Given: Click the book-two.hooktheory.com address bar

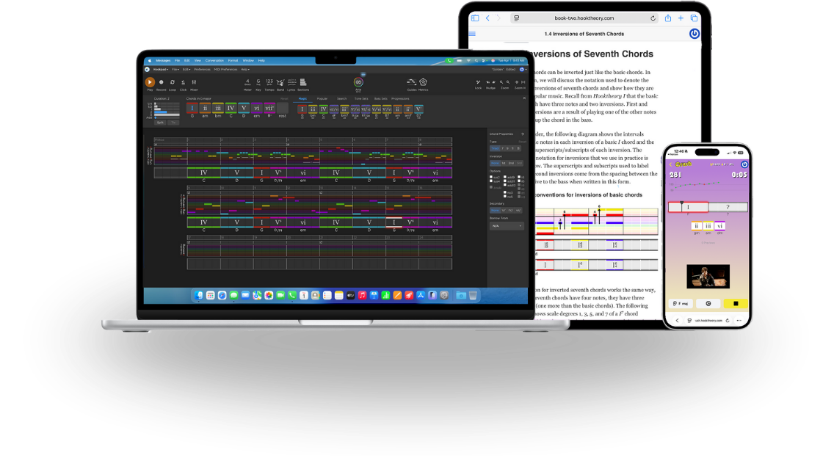Looking at the screenshot, I should coord(584,18).
